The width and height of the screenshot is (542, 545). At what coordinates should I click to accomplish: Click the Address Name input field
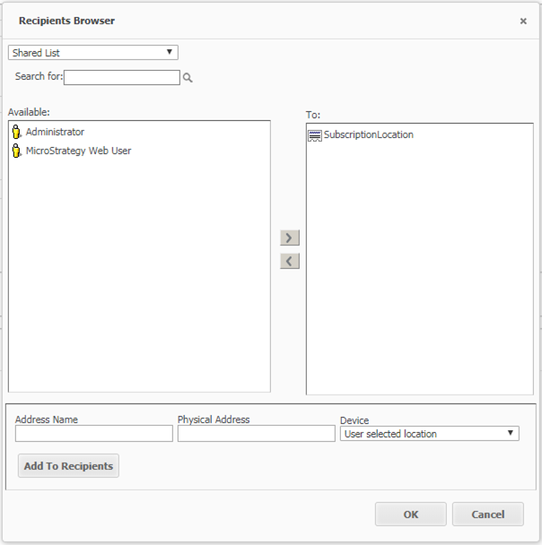(x=93, y=434)
